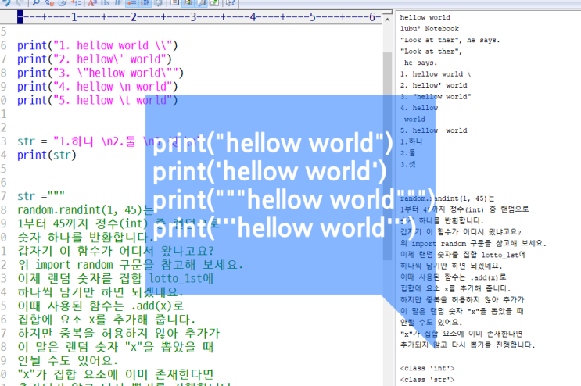The width and height of the screenshot is (581, 386).
Task: Click the "lubu' Notebook" output line
Action: pos(429,27)
